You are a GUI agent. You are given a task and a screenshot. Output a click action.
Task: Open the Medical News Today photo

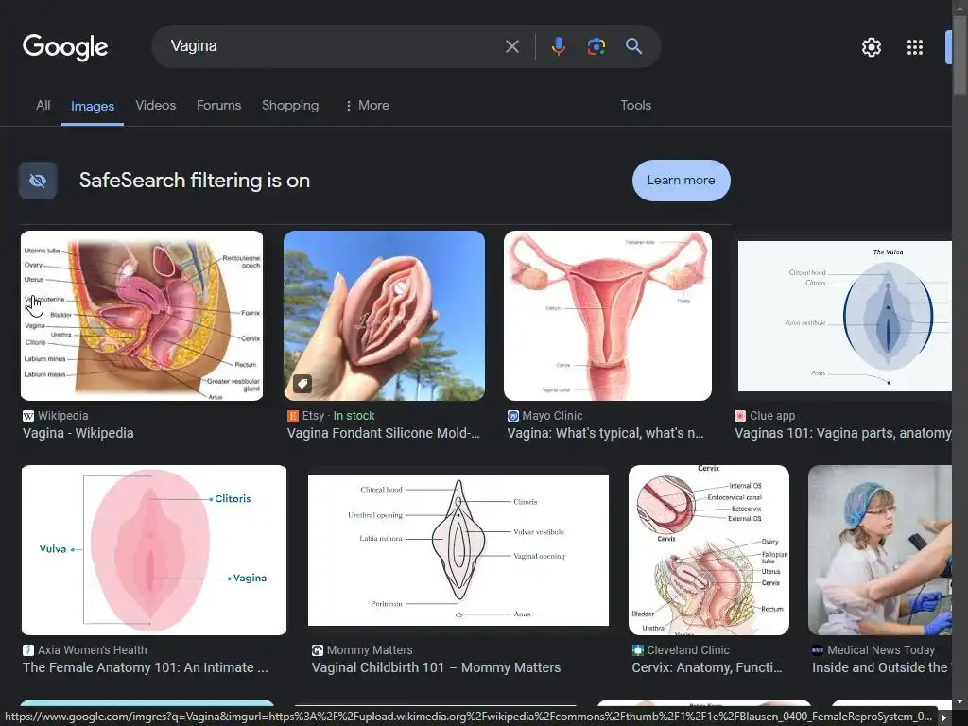(x=880, y=550)
